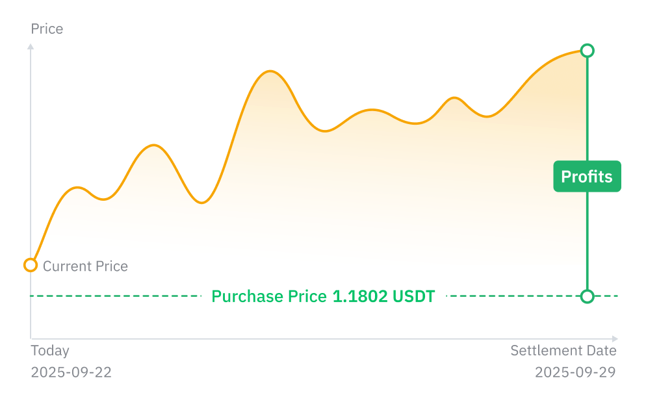Click the 1.1802 USDT value
Screen dimensions: 646x395
(383, 296)
